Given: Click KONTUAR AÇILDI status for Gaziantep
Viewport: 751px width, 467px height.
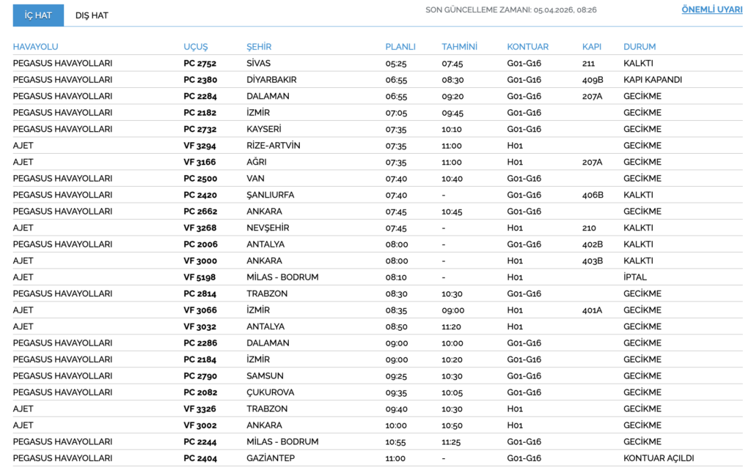Looking at the screenshot, I should click(x=659, y=458).
